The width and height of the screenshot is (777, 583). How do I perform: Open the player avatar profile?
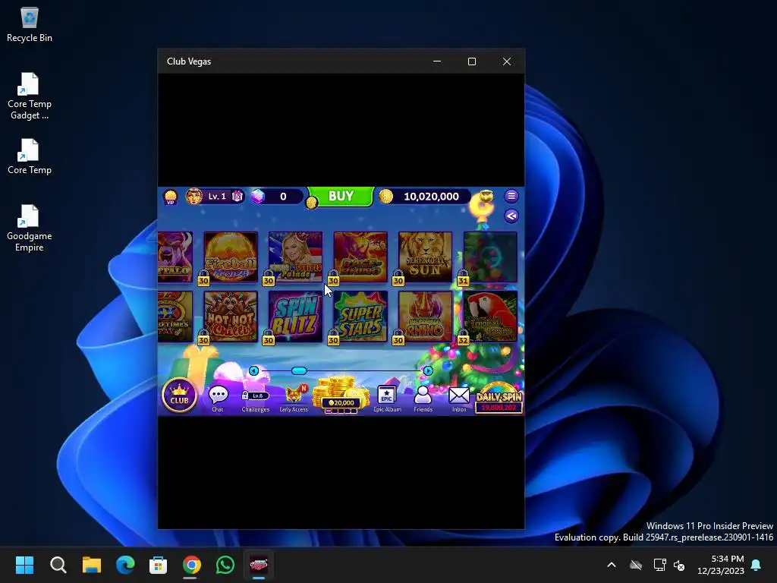click(193, 197)
